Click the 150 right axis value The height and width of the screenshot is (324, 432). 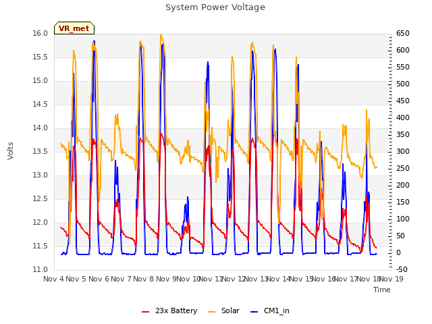click(403, 202)
